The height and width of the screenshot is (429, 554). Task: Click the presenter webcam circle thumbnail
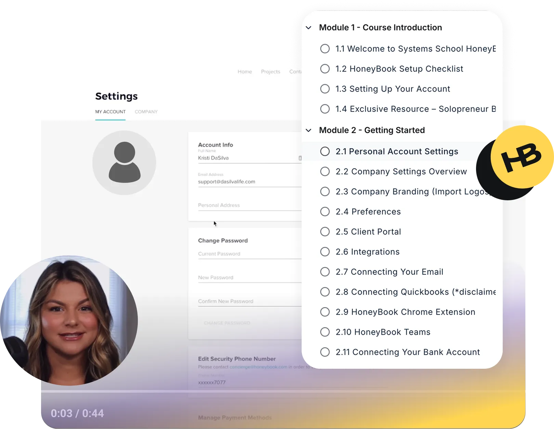[69, 320]
